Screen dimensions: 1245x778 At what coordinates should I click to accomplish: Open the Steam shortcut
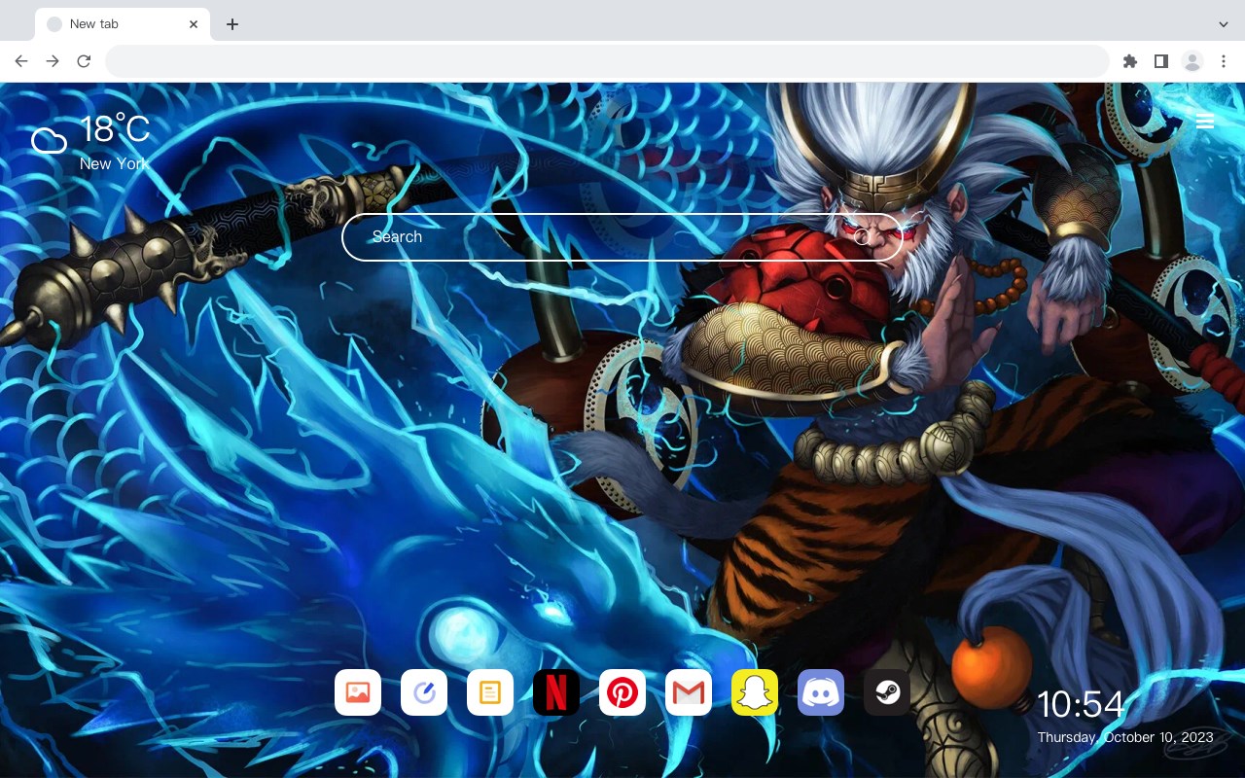point(887,692)
